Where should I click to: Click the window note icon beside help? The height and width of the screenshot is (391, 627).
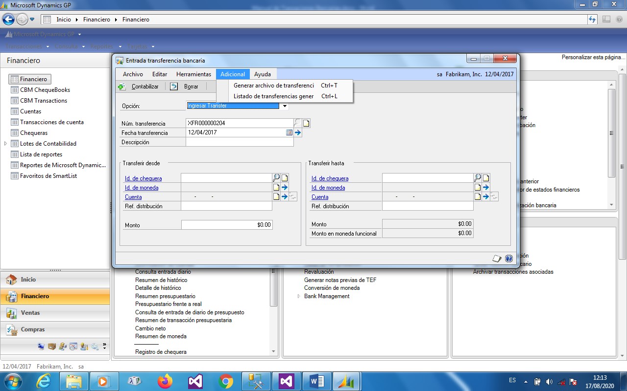497,259
